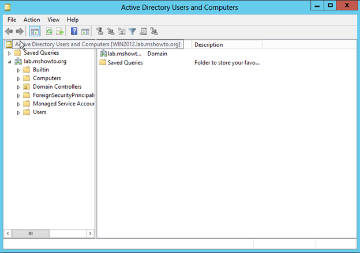Viewport: 360px width, 253px height.
Task: Click Create new organizational unit icon
Action: pos(122,31)
